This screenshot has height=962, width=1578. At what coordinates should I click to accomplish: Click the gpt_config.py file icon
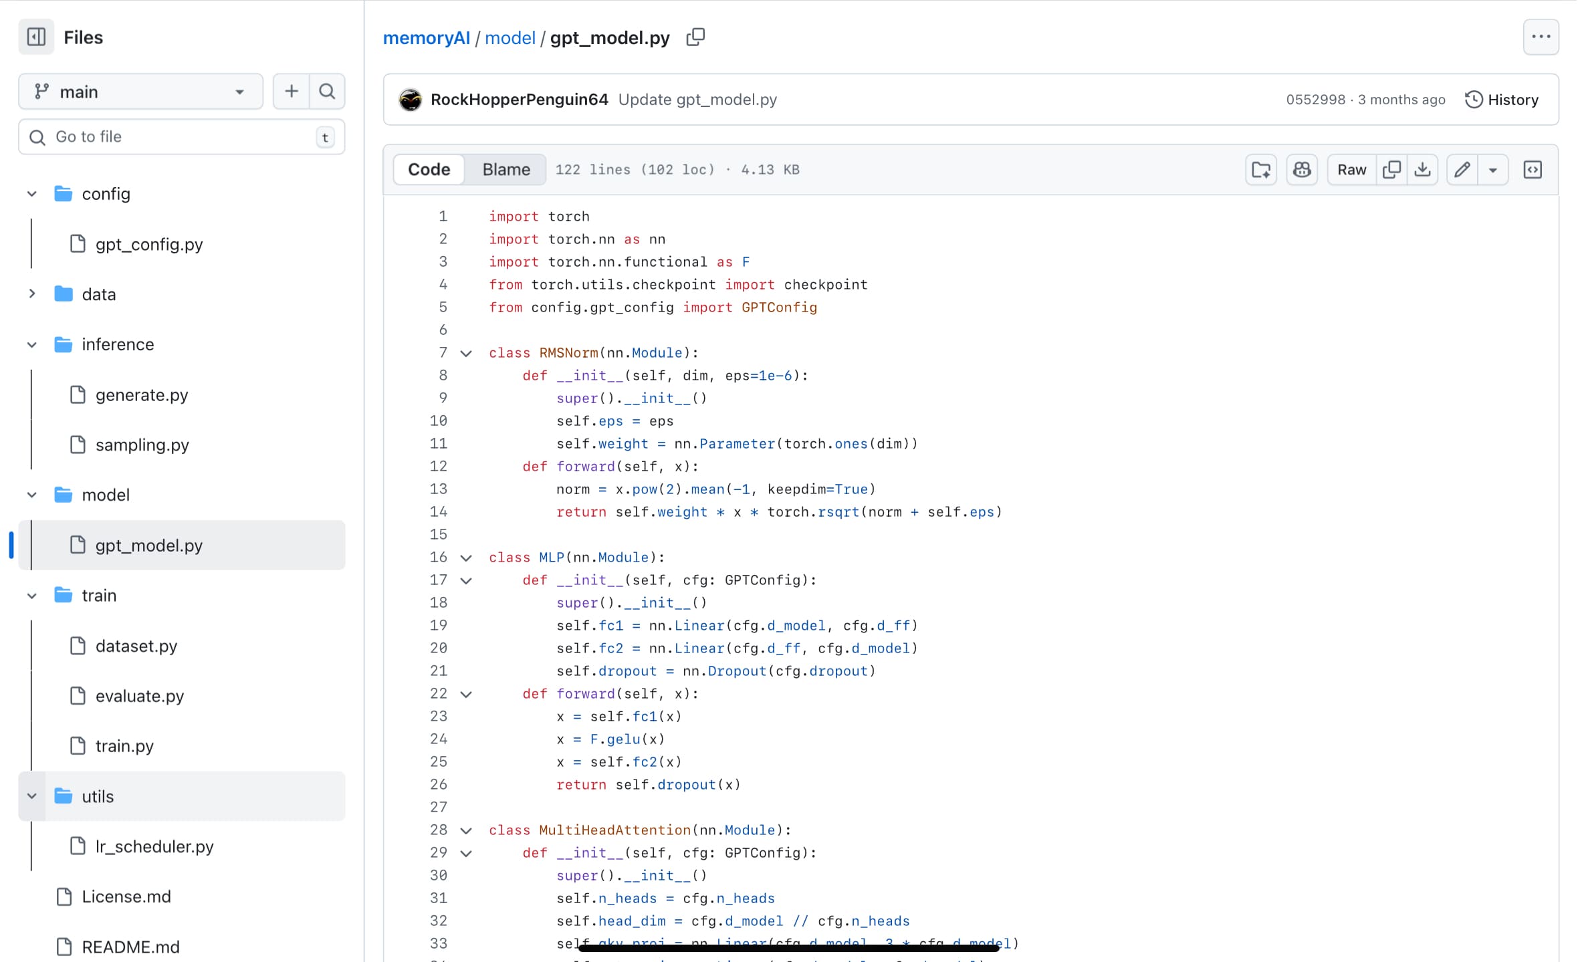(x=78, y=244)
